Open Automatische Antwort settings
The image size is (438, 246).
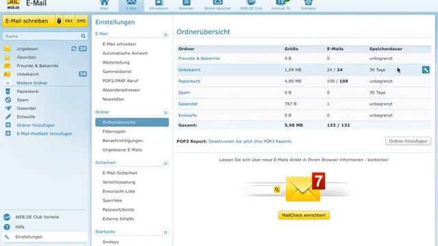(x=125, y=53)
